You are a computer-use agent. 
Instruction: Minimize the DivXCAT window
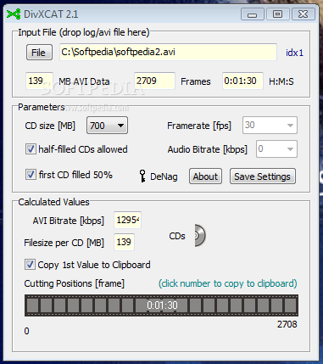253,14
